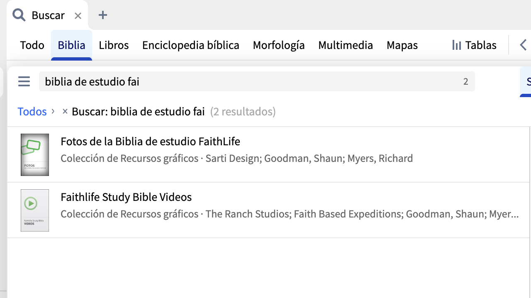Screen dimensions: 531x298
Task: Open the hamburger menu beside search field
Action: pyautogui.click(x=24, y=81)
